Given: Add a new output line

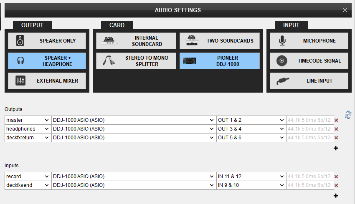Looking at the screenshot, I should pyautogui.click(x=336, y=148).
